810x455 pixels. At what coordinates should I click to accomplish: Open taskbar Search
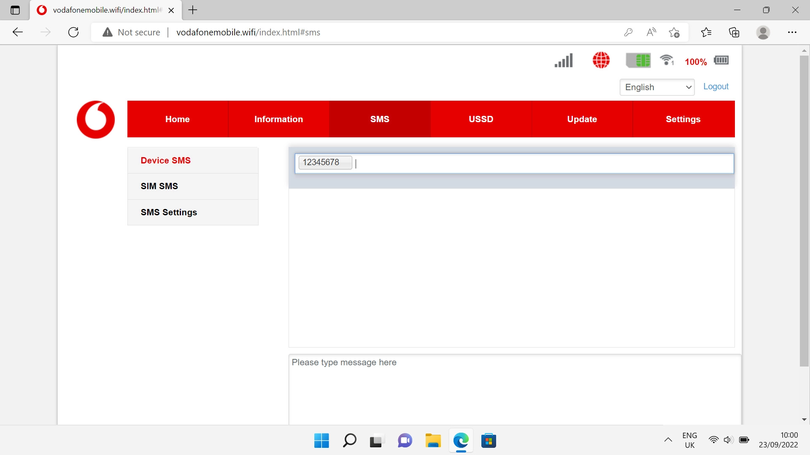click(349, 441)
